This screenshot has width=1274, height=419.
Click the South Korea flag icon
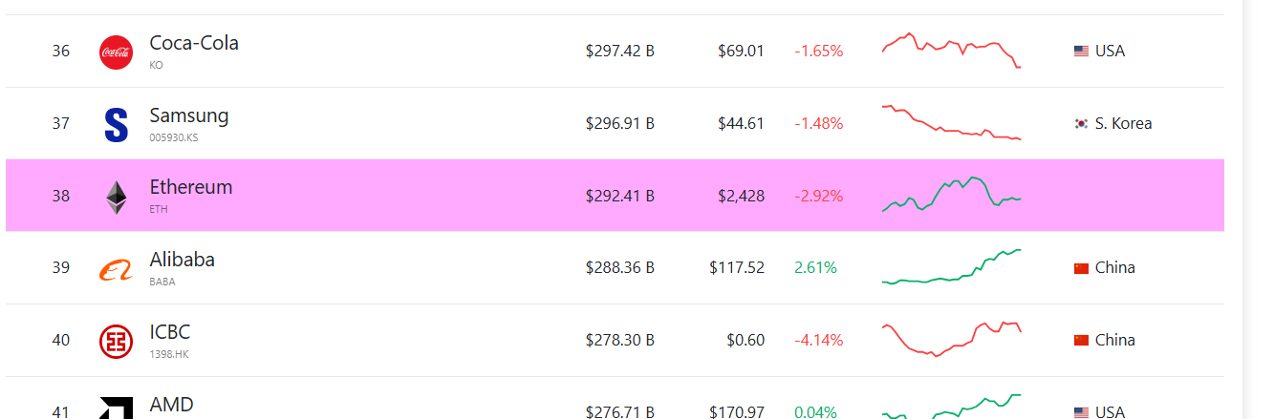[1081, 124]
